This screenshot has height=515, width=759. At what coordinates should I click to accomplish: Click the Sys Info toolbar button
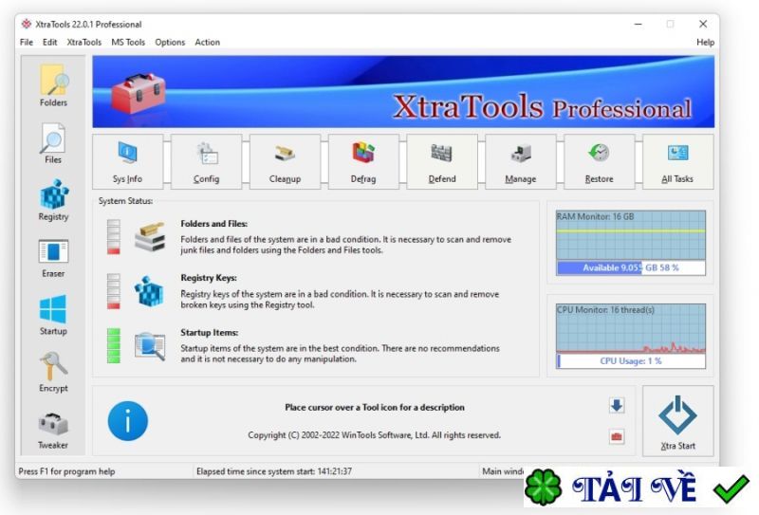point(128,161)
